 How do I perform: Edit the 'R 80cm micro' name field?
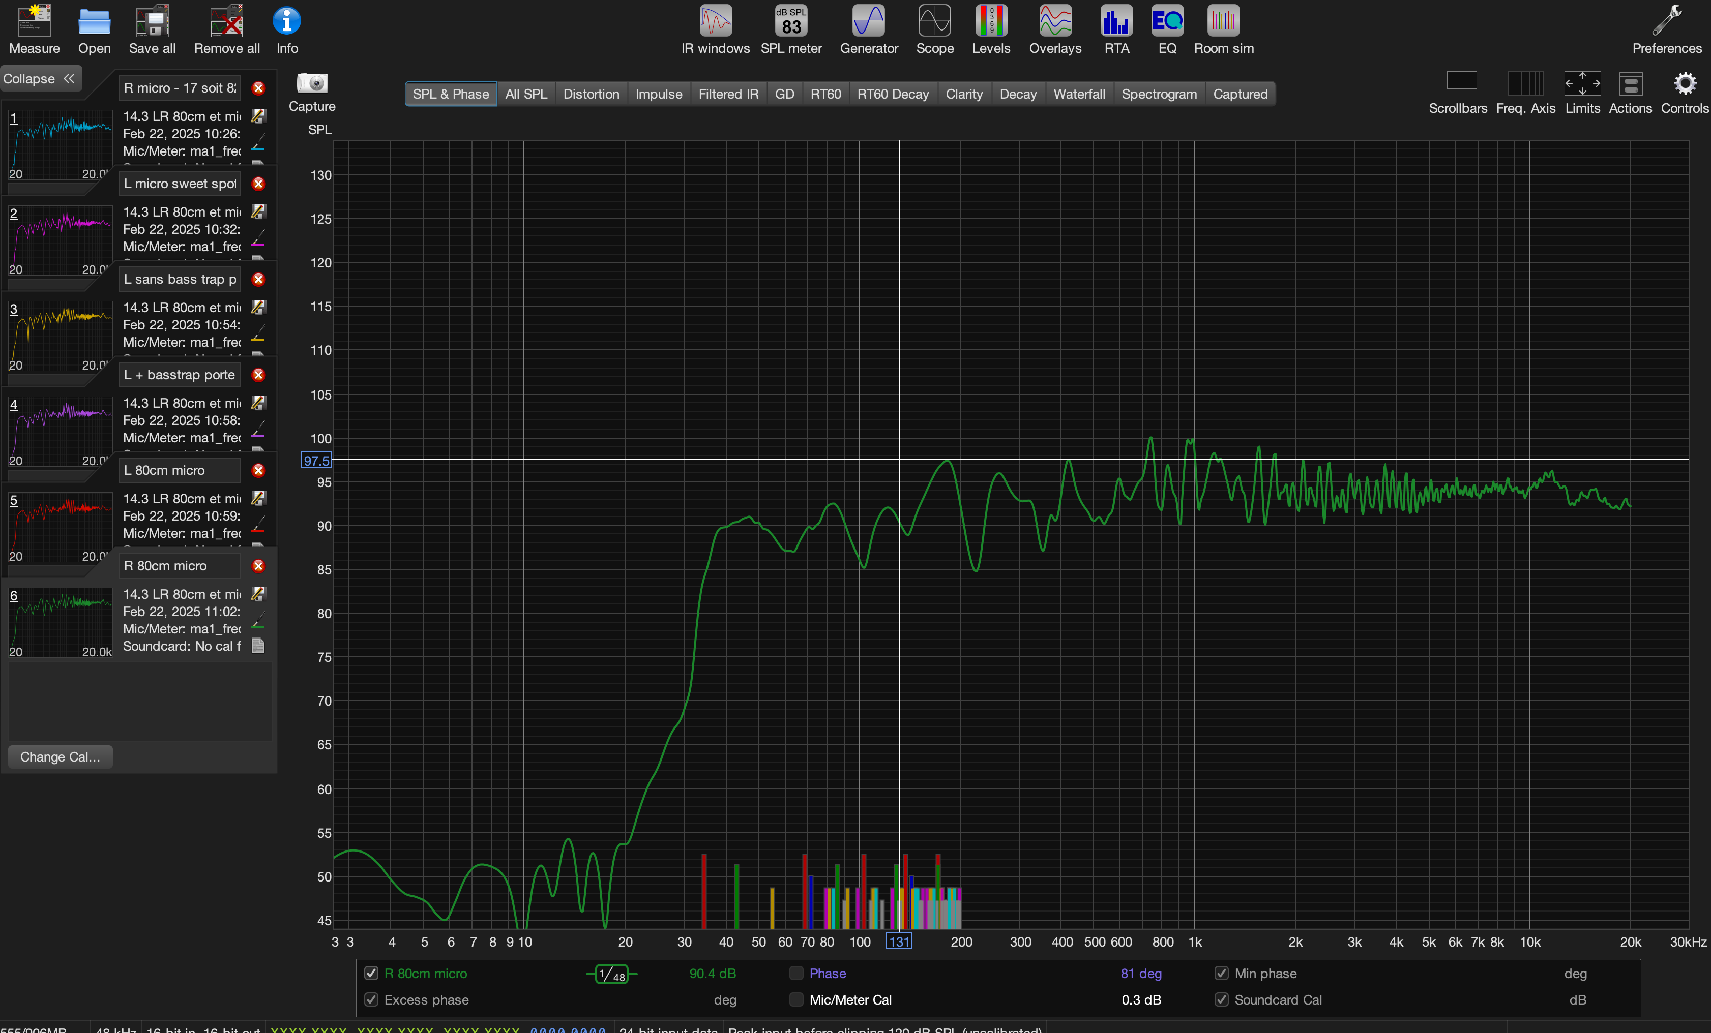click(180, 566)
